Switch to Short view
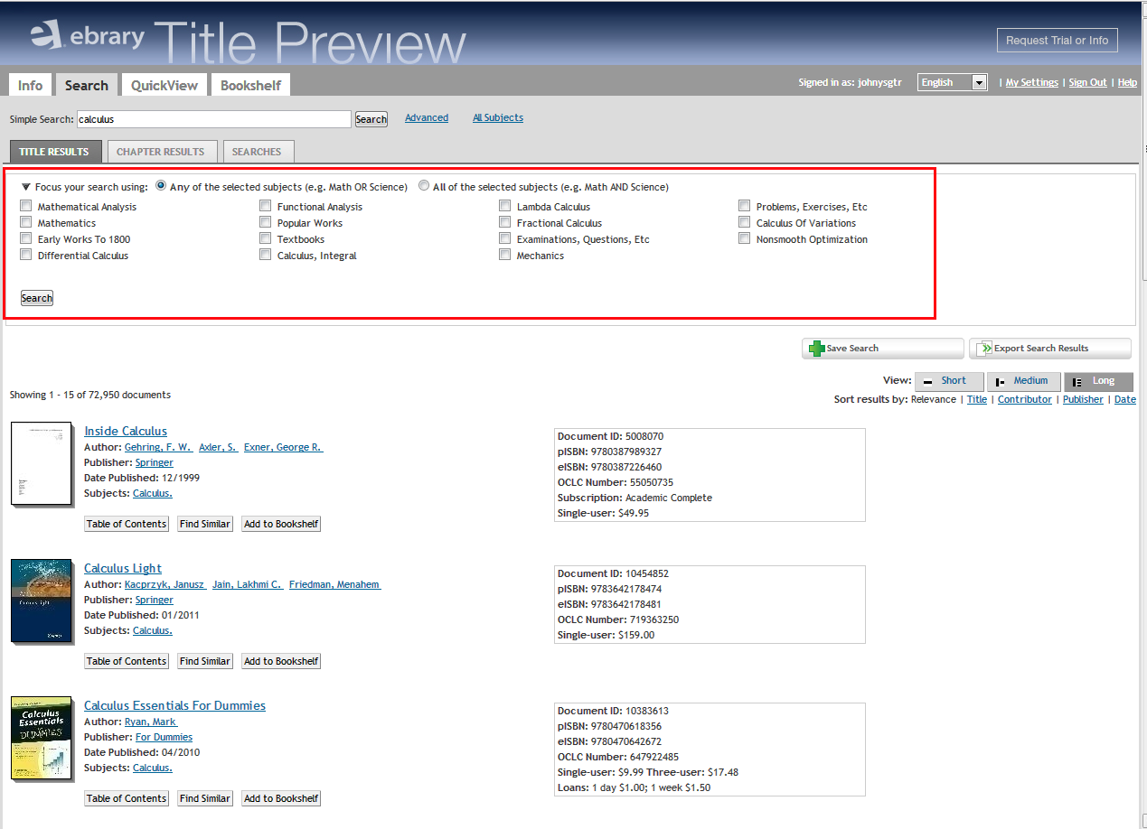Screen dimensions: 1147x829 [x=949, y=381]
